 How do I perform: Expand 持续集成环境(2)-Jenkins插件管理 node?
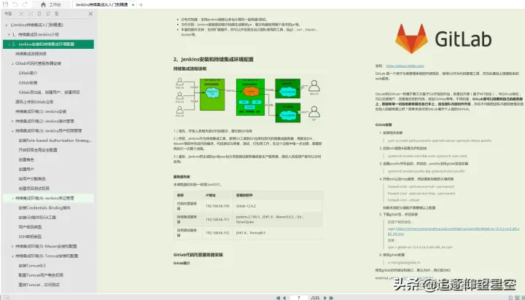pyautogui.click(x=12, y=121)
